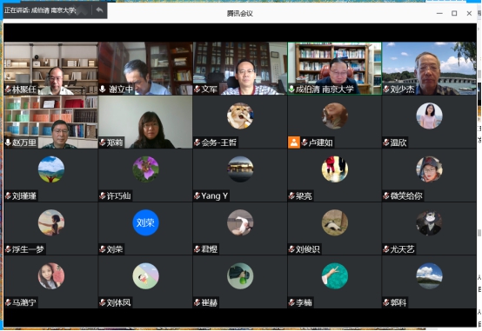The height and width of the screenshot is (331, 482).
Task: Click the 腾讯会议 window title
Action: [x=240, y=14]
